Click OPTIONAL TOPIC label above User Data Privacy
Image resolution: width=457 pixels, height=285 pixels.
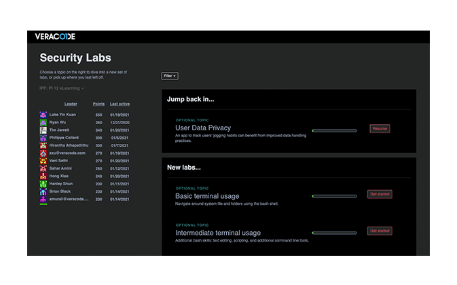coord(192,120)
